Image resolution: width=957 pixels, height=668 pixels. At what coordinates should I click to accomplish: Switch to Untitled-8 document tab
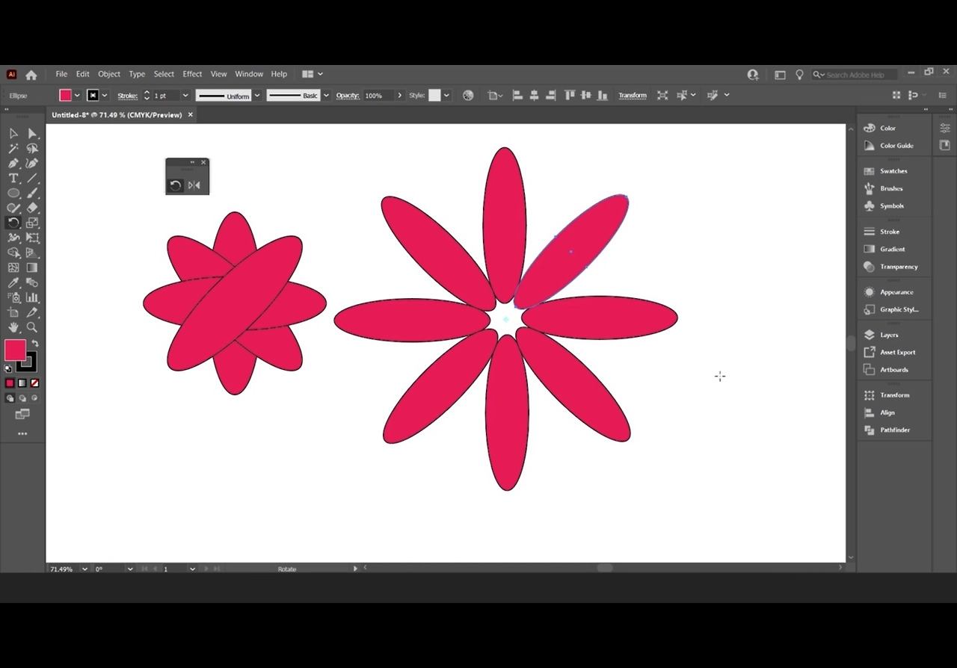pyautogui.click(x=117, y=115)
